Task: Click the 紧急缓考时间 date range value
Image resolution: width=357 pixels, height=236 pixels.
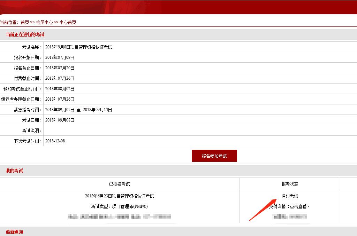Action: [78, 110]
